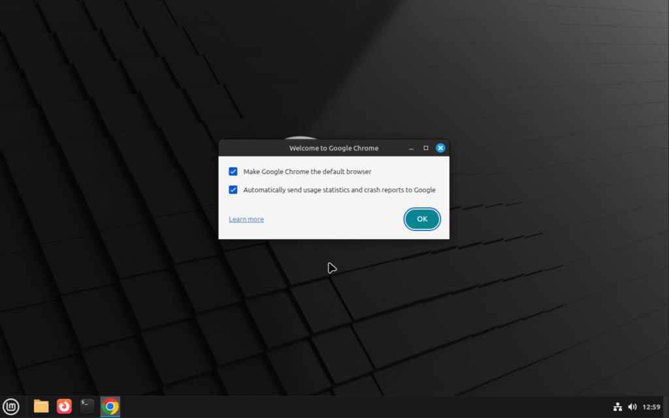The image size is (669, 418).
Task: Open the Learn more link
Action: (246, 219)
